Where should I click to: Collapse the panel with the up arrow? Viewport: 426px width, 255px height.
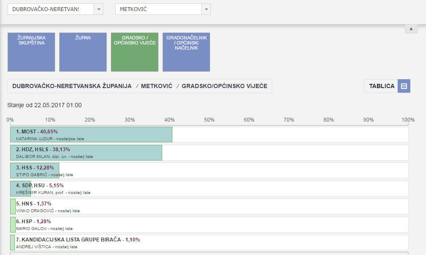[411, 29]
